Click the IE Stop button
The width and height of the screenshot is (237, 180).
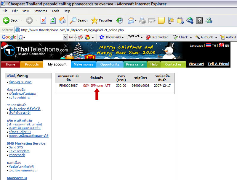43,20
